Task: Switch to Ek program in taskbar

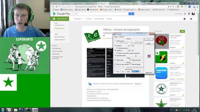Action: tap(35, 110)
